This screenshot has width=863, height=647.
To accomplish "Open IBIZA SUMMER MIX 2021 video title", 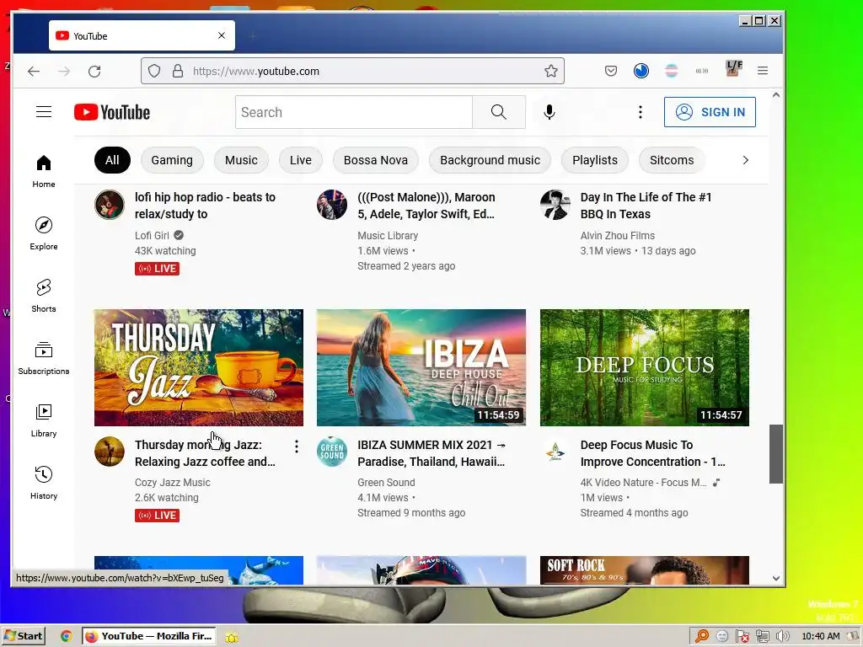I will (x=431, y=452).
